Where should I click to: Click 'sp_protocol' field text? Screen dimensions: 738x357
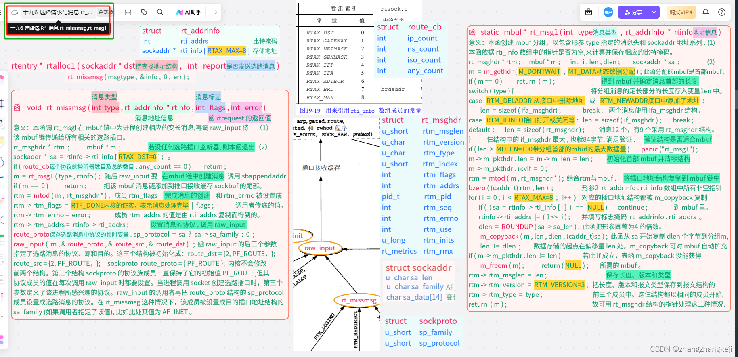pyautogui.click(x=439, y=343)
